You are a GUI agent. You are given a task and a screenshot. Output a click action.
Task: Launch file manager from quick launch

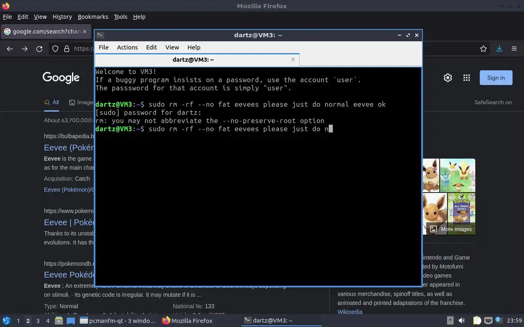point(59,320)
